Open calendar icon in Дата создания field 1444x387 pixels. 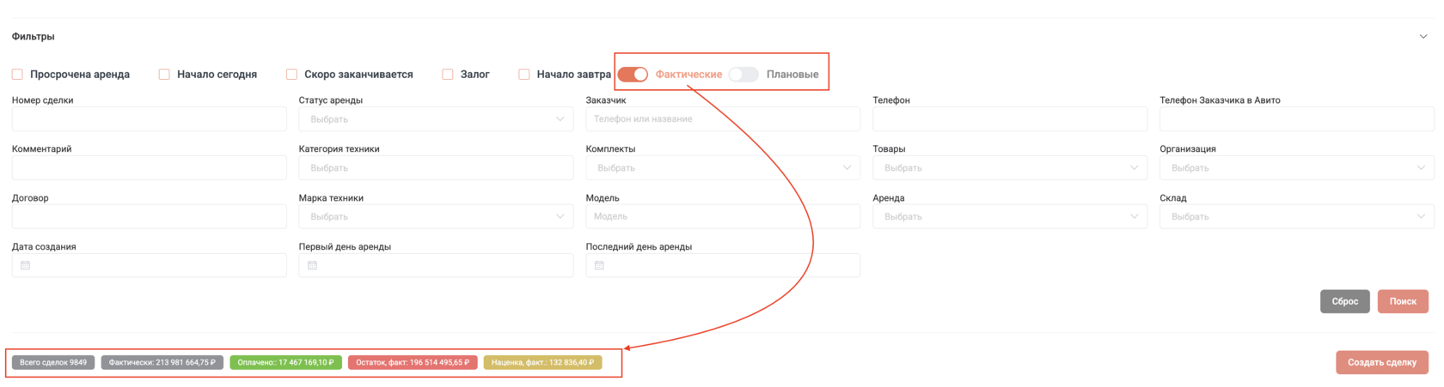tap(26, 265)
